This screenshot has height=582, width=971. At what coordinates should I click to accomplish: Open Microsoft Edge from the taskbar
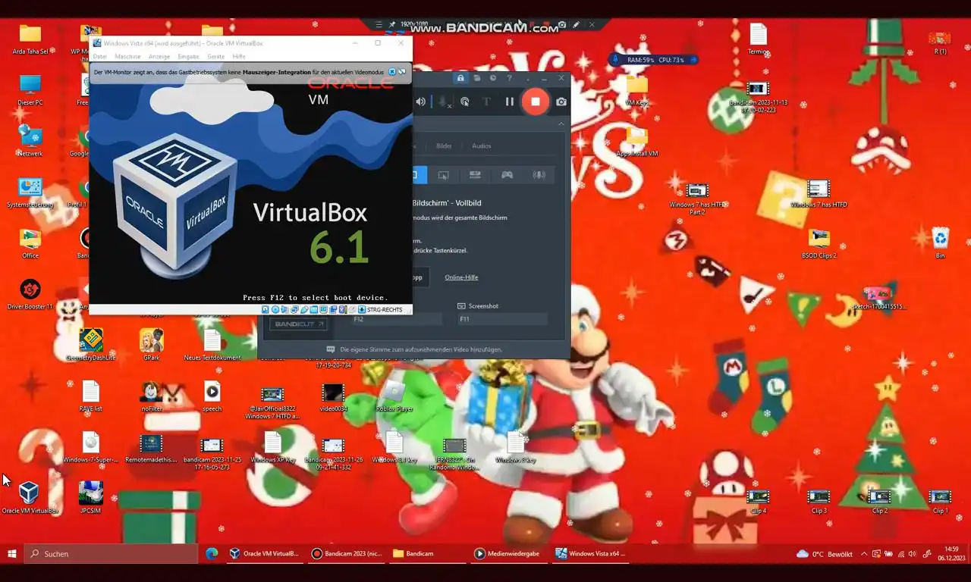tap(212, 554)
